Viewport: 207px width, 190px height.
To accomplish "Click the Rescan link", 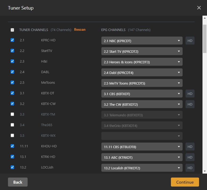I will point(80,29).
